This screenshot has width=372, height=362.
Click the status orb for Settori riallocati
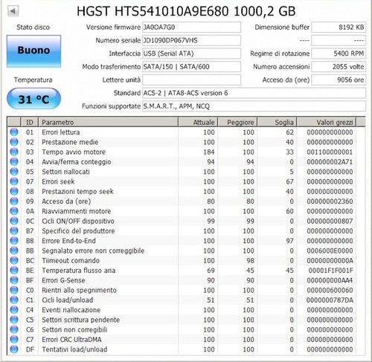click(x=14, y=172)
